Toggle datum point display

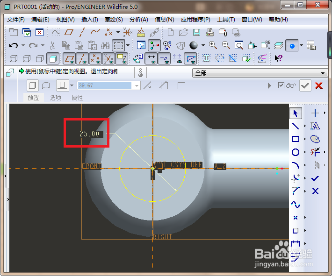click(x=95, y=58)
